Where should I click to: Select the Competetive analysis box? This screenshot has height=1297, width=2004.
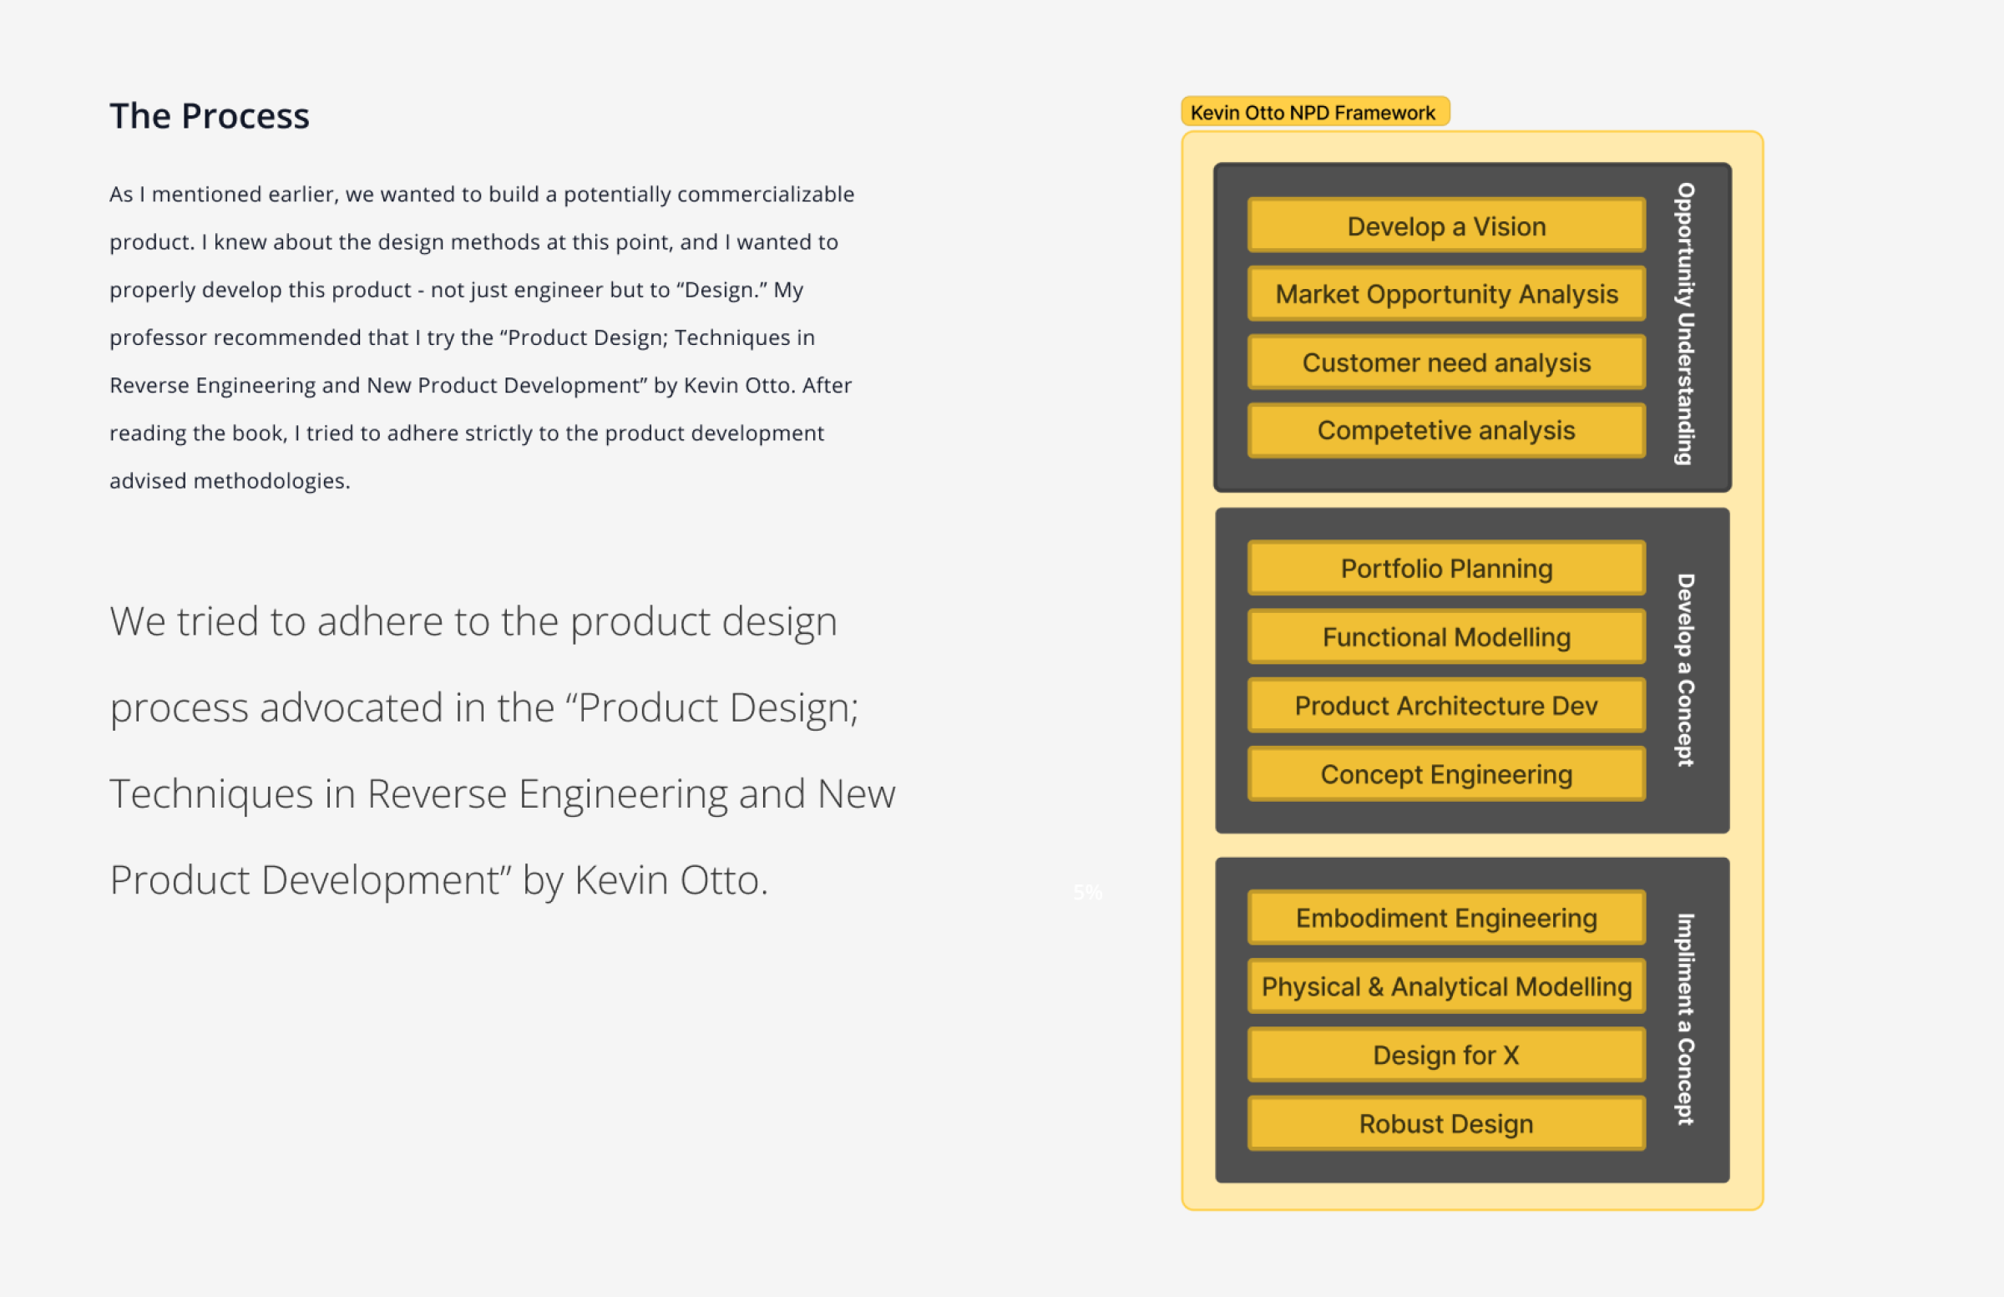point(1445,430)
